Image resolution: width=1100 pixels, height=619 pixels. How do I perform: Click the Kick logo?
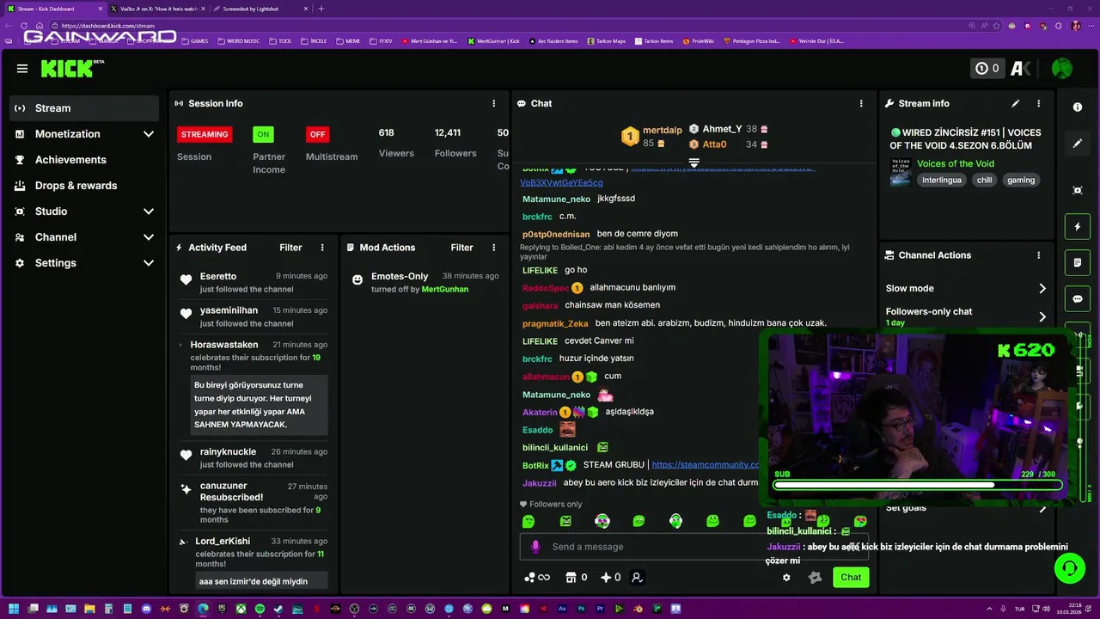point(72,69)
